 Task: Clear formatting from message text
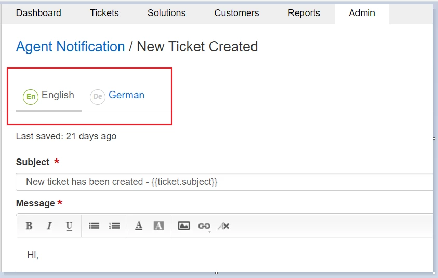[x=224, y=226]
